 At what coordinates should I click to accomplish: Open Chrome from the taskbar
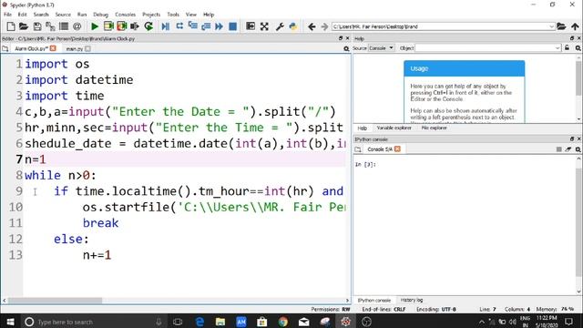point(283,322)
